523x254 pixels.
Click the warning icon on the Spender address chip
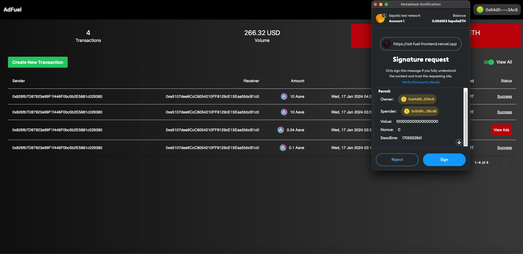[x=407, y=111]
